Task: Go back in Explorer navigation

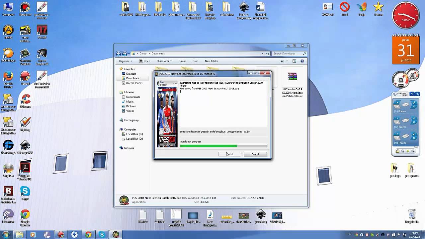Action: coord(119,53)
